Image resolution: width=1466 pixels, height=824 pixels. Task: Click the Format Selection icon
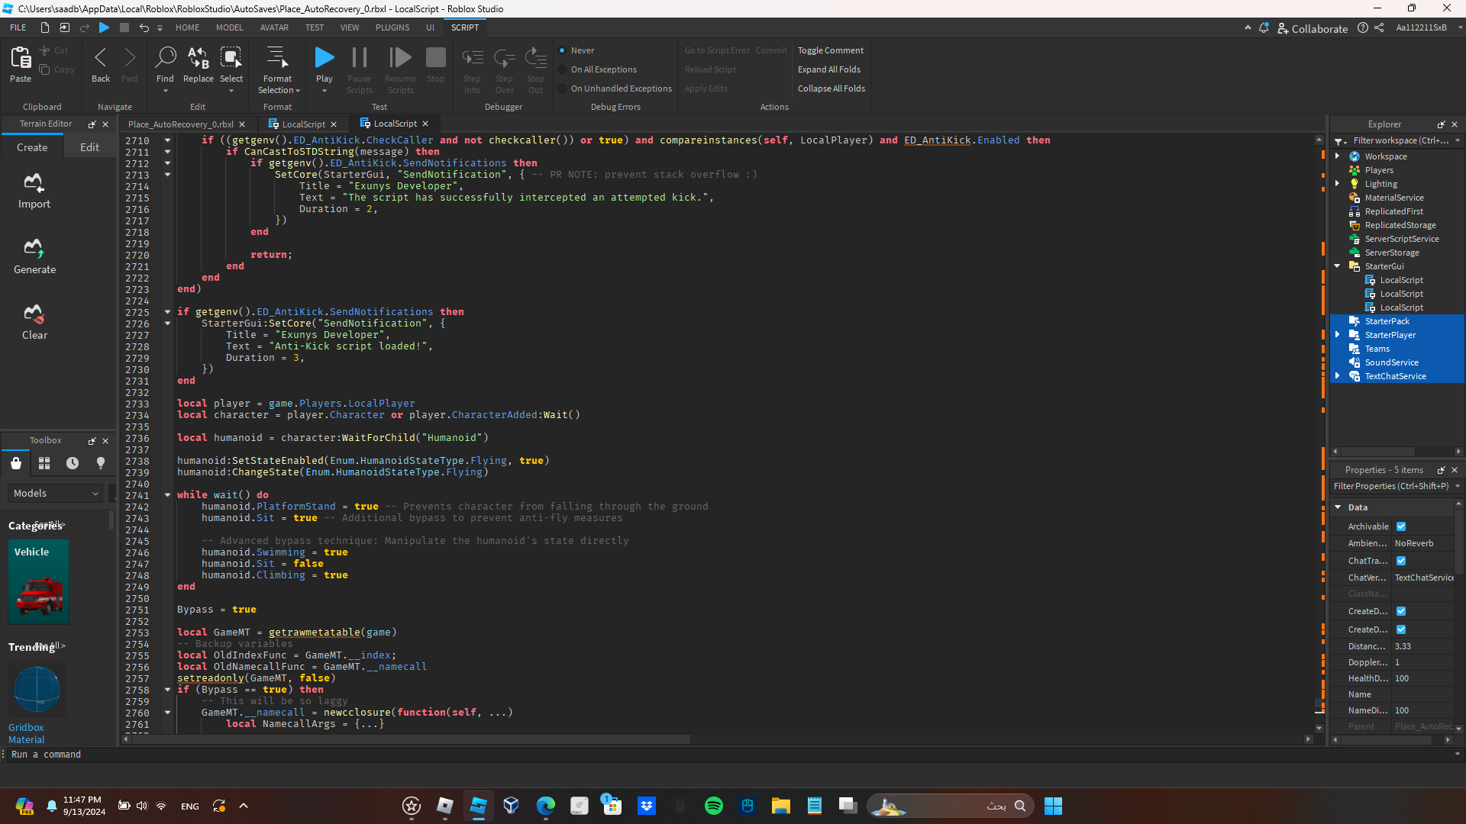pyautogui.click(x=277, y=58)
